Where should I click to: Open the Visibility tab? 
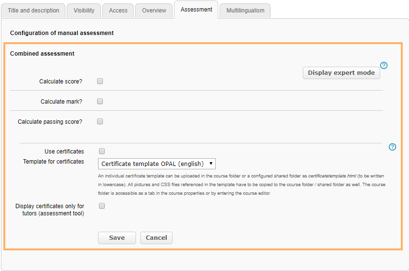click(x=84, y=11)
